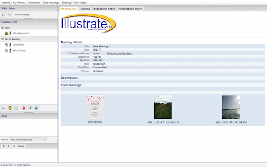The image size is (267, 167).
Task: Click the grey megaphone icon in invitees toolbar
Action: click(30, 108)
